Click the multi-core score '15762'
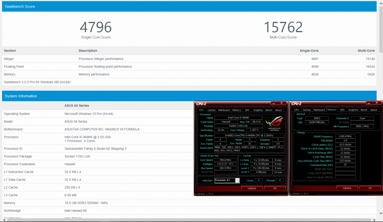Screen dimensions: 383x222 tap(283, 27)
